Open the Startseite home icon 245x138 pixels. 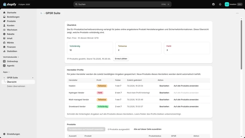point(4,13)
